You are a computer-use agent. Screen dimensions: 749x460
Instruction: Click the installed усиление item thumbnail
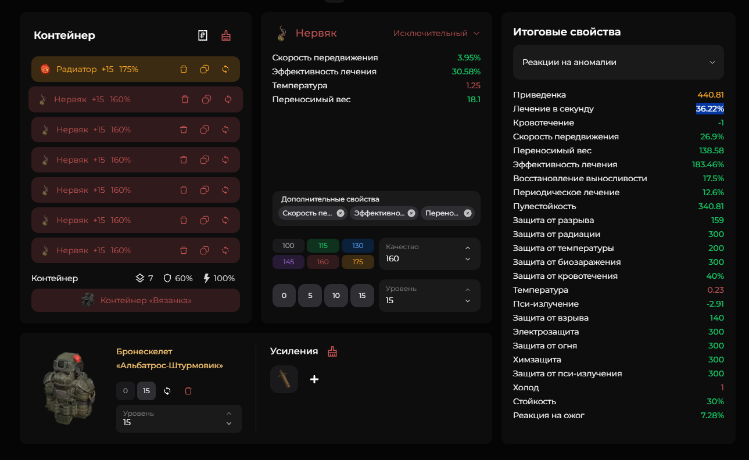pyautogui.click(x=284, y=379)
